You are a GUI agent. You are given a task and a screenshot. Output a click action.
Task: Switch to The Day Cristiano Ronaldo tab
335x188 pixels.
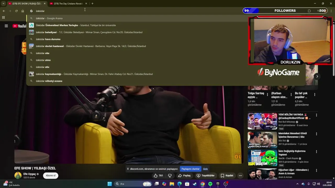tap(68, 4)
